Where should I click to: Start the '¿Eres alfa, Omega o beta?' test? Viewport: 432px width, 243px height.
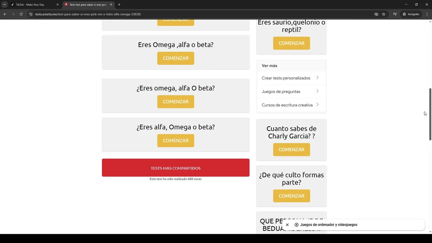(175, 140)
